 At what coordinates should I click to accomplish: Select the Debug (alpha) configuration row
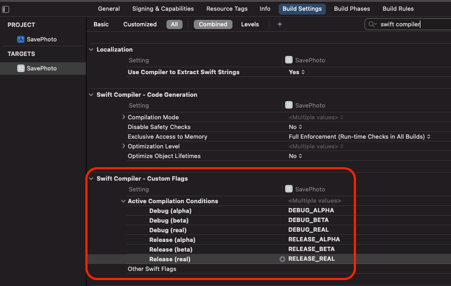(x=170, y=211)
